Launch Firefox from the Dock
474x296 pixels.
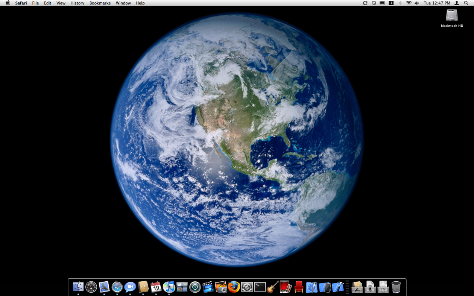point(234,287)
